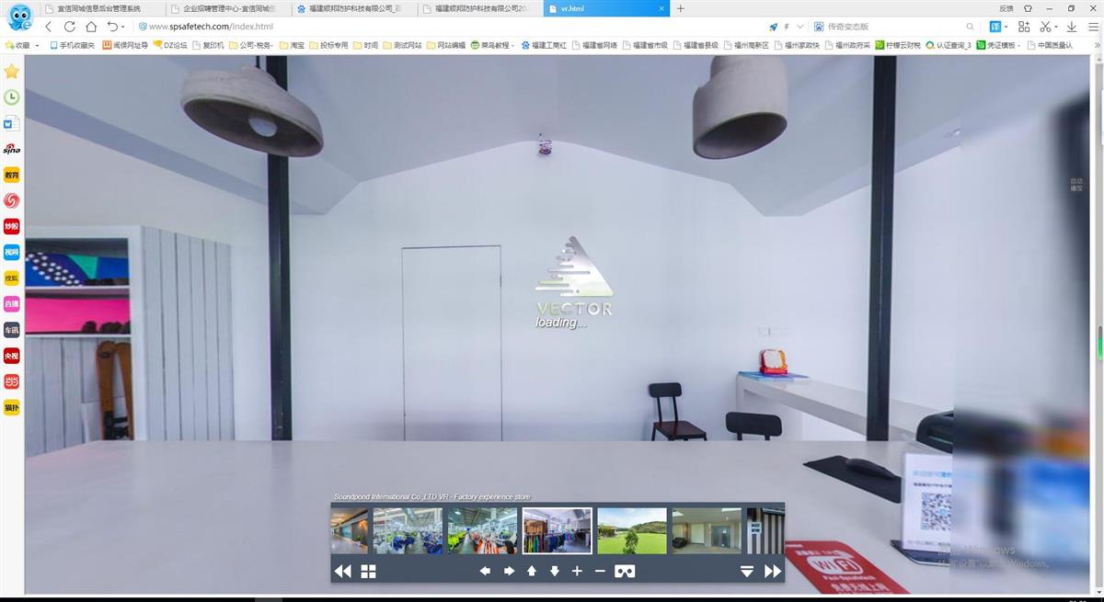The height and width of the screenshot is (602, 1104).
Task: Click the sidebar Word document icon
Action: pos(11,123)
